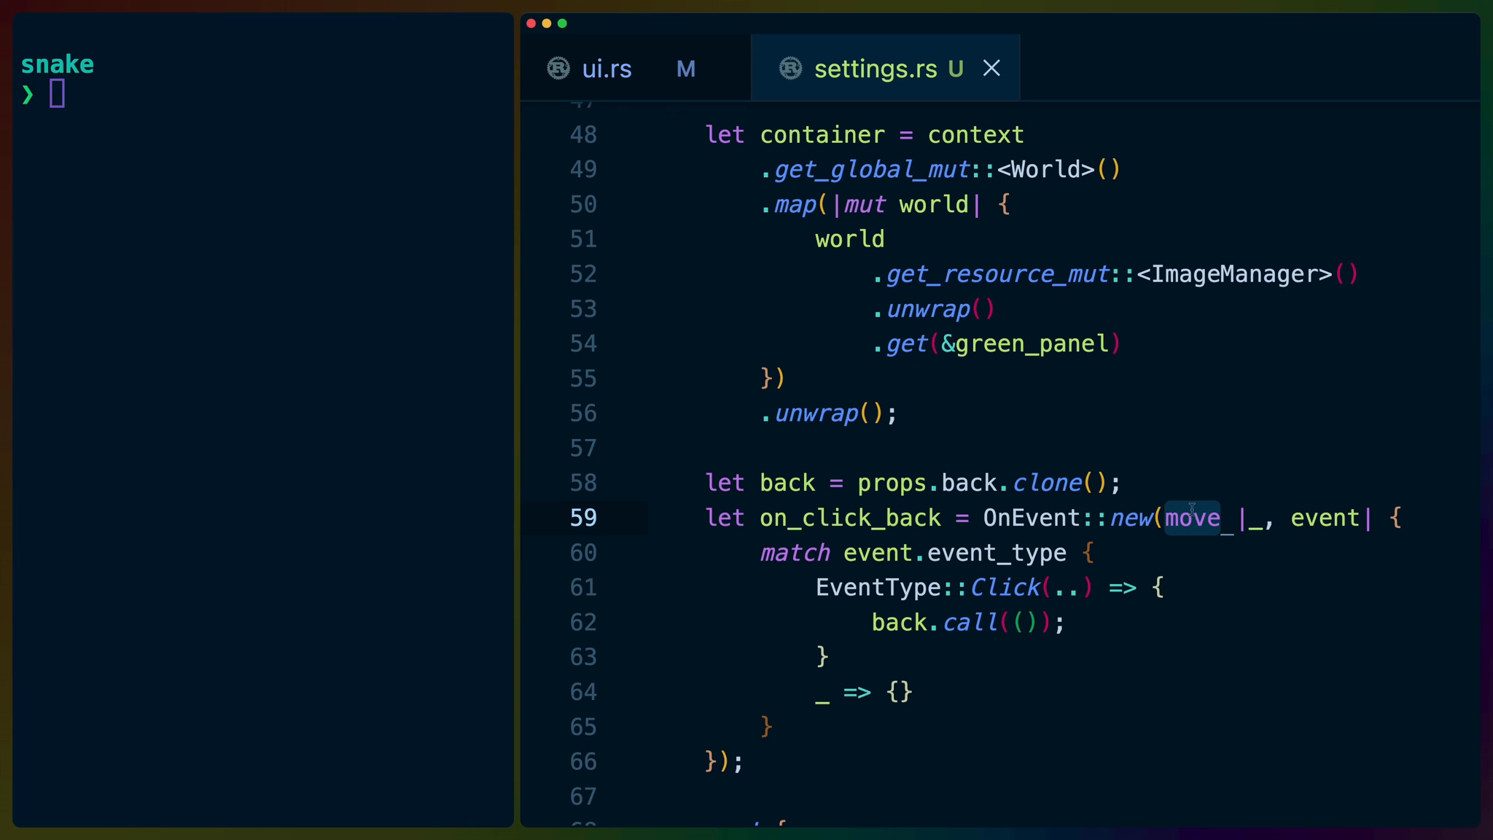Click line number 66 in gutter
The height and width of the screenshot is (840, 1493).
tap(583, 761)
